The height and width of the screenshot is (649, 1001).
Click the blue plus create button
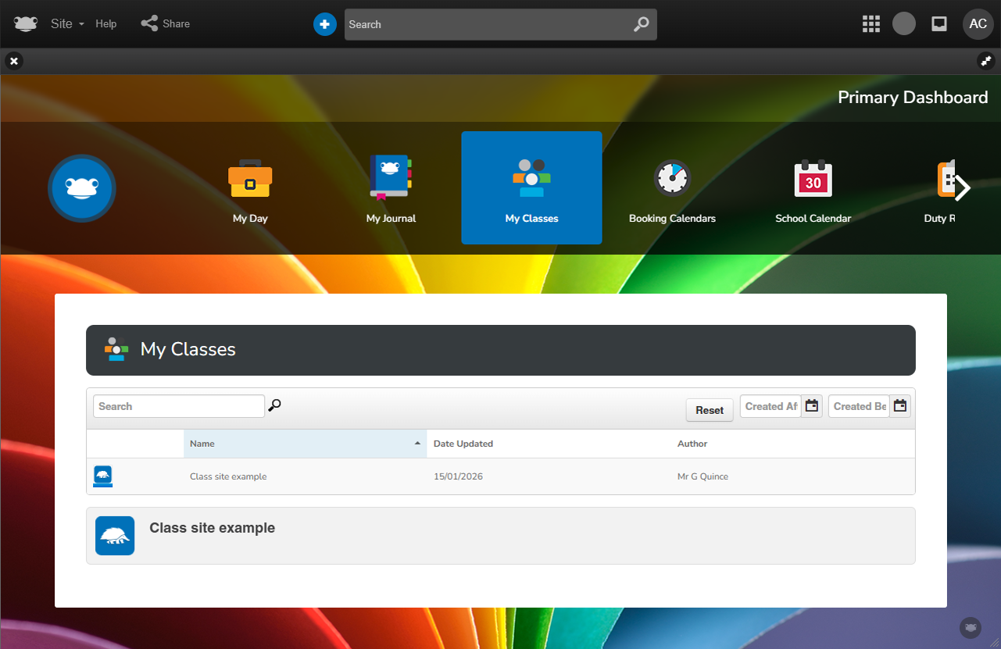324,24
